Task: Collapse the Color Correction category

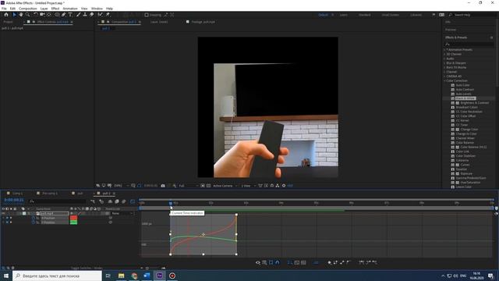Action: pos(445,81)
